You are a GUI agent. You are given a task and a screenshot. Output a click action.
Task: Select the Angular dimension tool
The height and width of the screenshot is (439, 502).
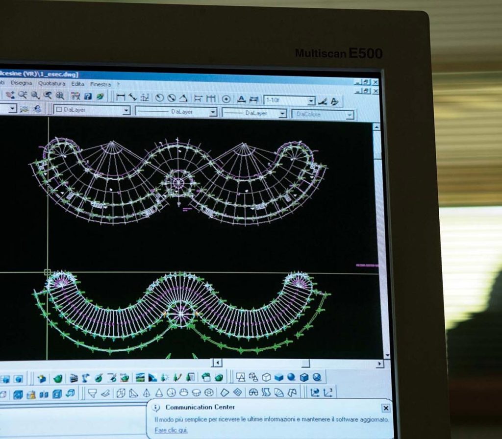click(x=183, y=98)
